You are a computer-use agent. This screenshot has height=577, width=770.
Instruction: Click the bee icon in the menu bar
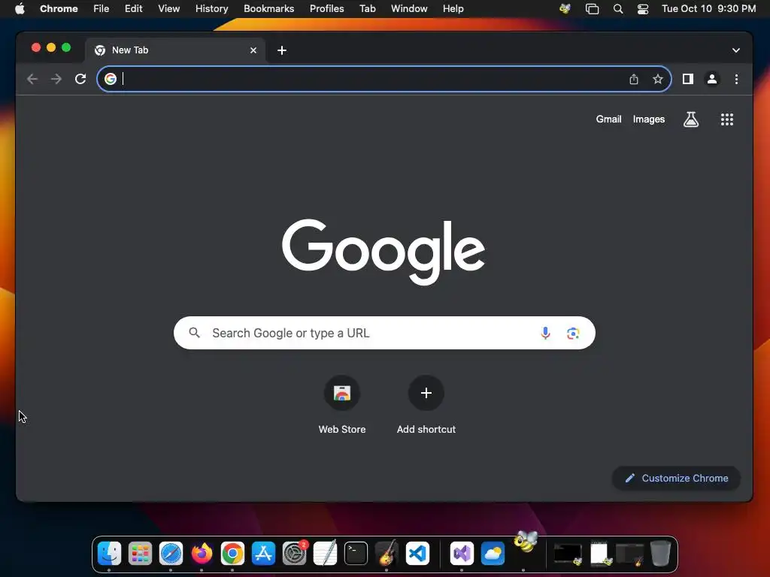pyautogui.click(x=565, y=9)
